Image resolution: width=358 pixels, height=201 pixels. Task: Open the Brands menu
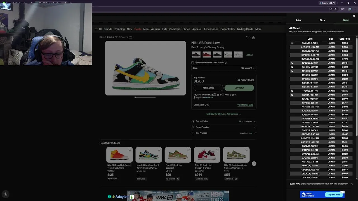coord(108,29)
